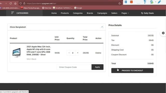Click Proceed to Checkout button
The width and height of the screenshot is (166, 93).
click(132, 71)
